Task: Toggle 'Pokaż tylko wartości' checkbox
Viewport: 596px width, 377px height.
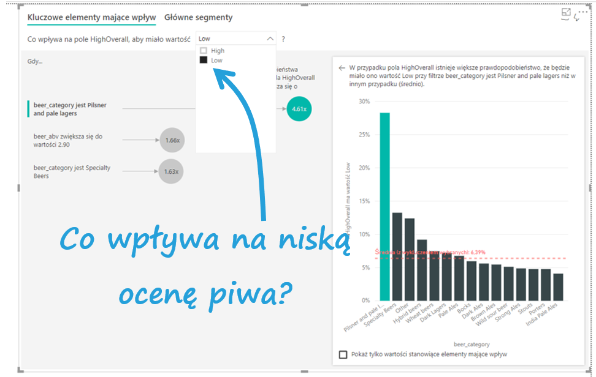Action: [343, 354]
